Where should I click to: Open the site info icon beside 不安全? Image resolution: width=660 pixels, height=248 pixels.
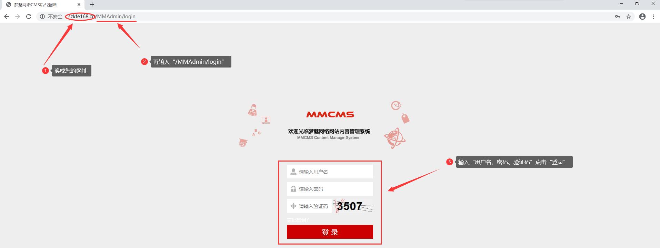[42, 17]
